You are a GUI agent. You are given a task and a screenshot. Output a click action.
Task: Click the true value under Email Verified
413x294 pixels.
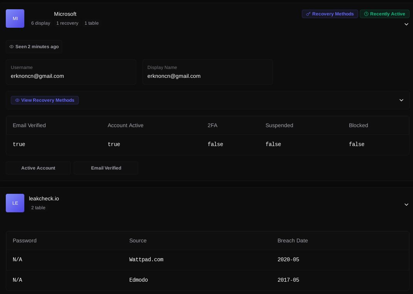pyautogui.click(x=19, y=144)
